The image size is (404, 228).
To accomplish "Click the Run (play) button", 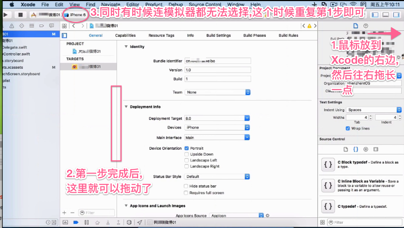I will point(5,15).
